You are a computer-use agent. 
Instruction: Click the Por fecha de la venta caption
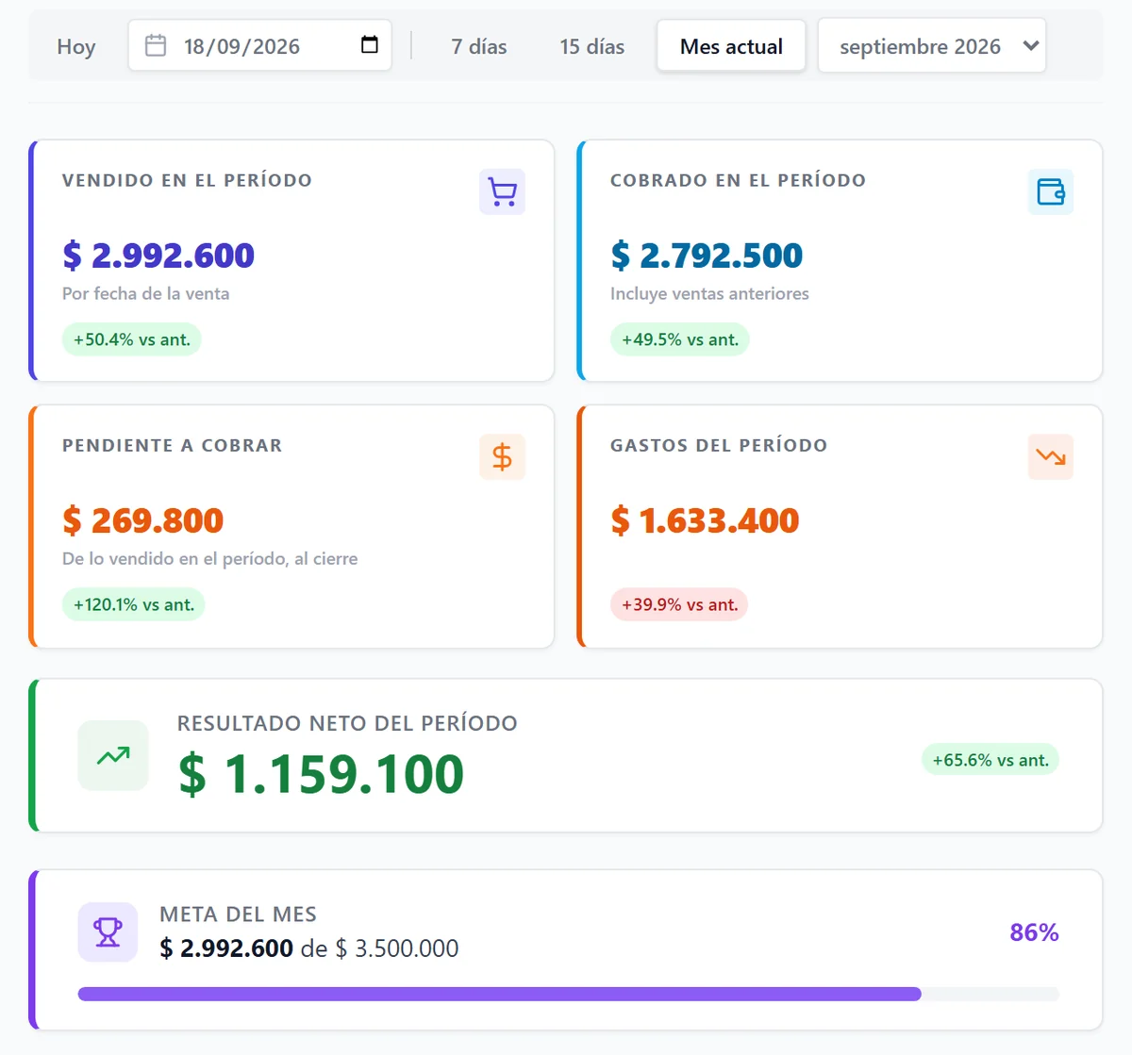coord(146,293)
